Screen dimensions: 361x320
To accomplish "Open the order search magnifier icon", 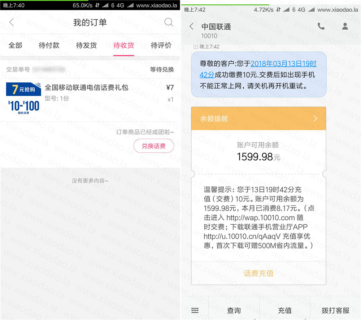I will coord(169,22).
